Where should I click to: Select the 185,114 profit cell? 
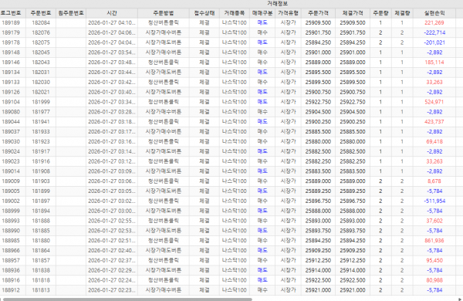click(x=434, y=63)
